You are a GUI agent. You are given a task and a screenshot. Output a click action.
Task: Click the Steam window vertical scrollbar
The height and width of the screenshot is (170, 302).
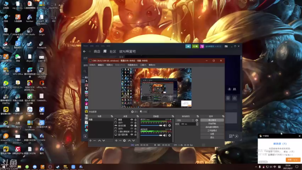click(241, 58)
